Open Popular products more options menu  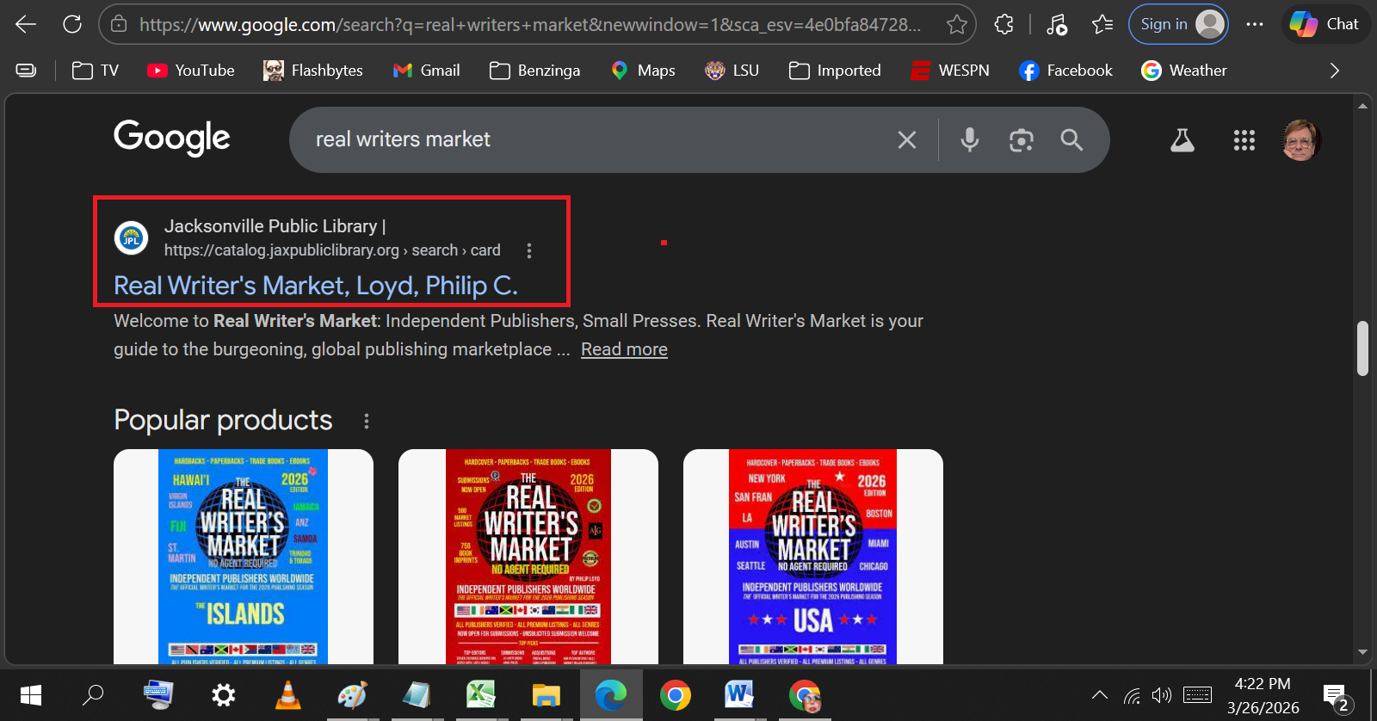coord(367,421)
